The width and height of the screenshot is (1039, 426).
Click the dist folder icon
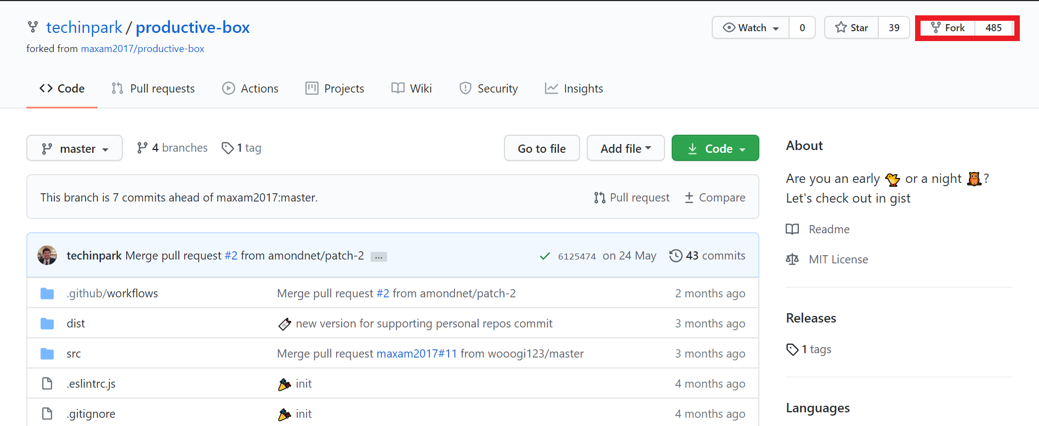(47, 324)
